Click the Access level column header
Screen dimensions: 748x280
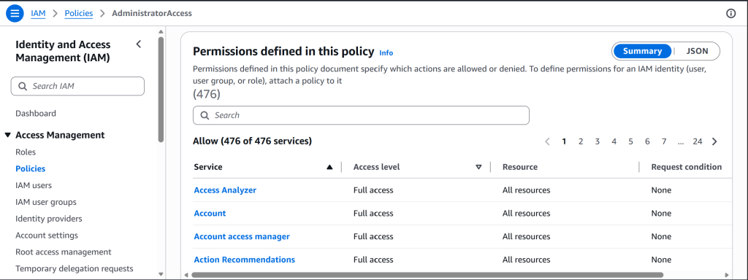point(376,167)
